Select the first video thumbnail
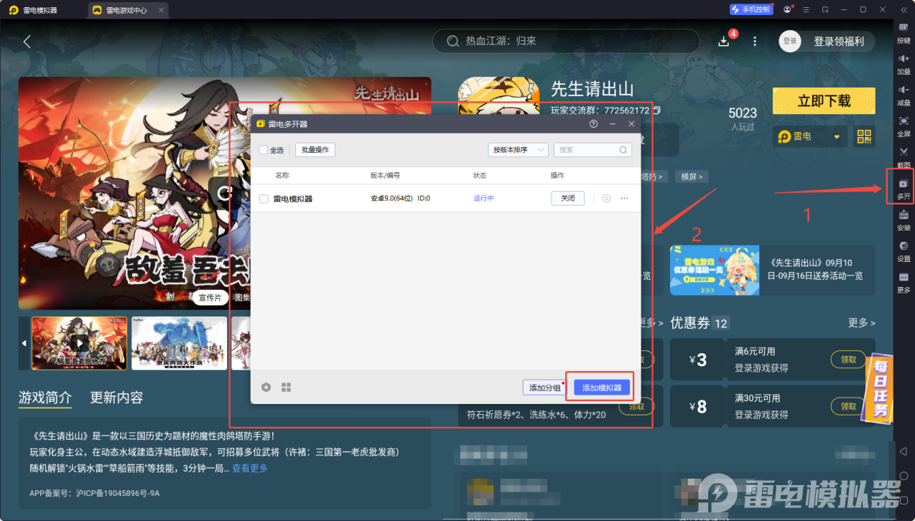 pos(79,344)
